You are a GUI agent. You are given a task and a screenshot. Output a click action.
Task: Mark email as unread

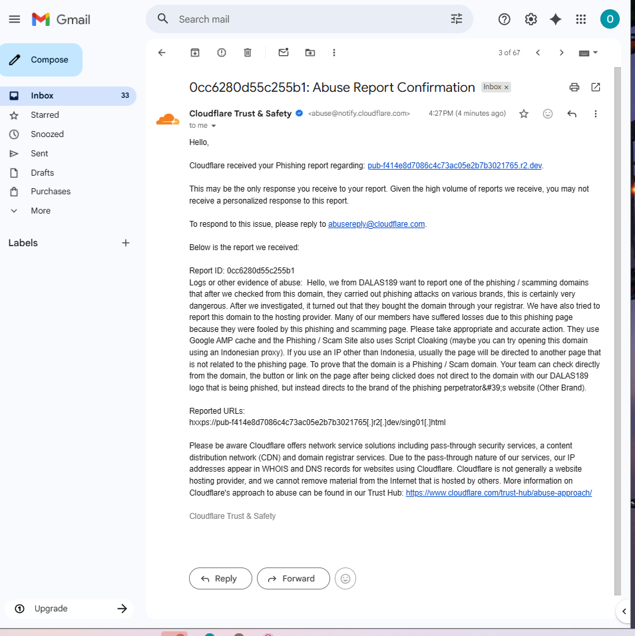point(284,53)
